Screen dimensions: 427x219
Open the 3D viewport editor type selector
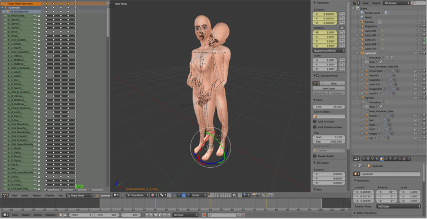coord(116,195)
